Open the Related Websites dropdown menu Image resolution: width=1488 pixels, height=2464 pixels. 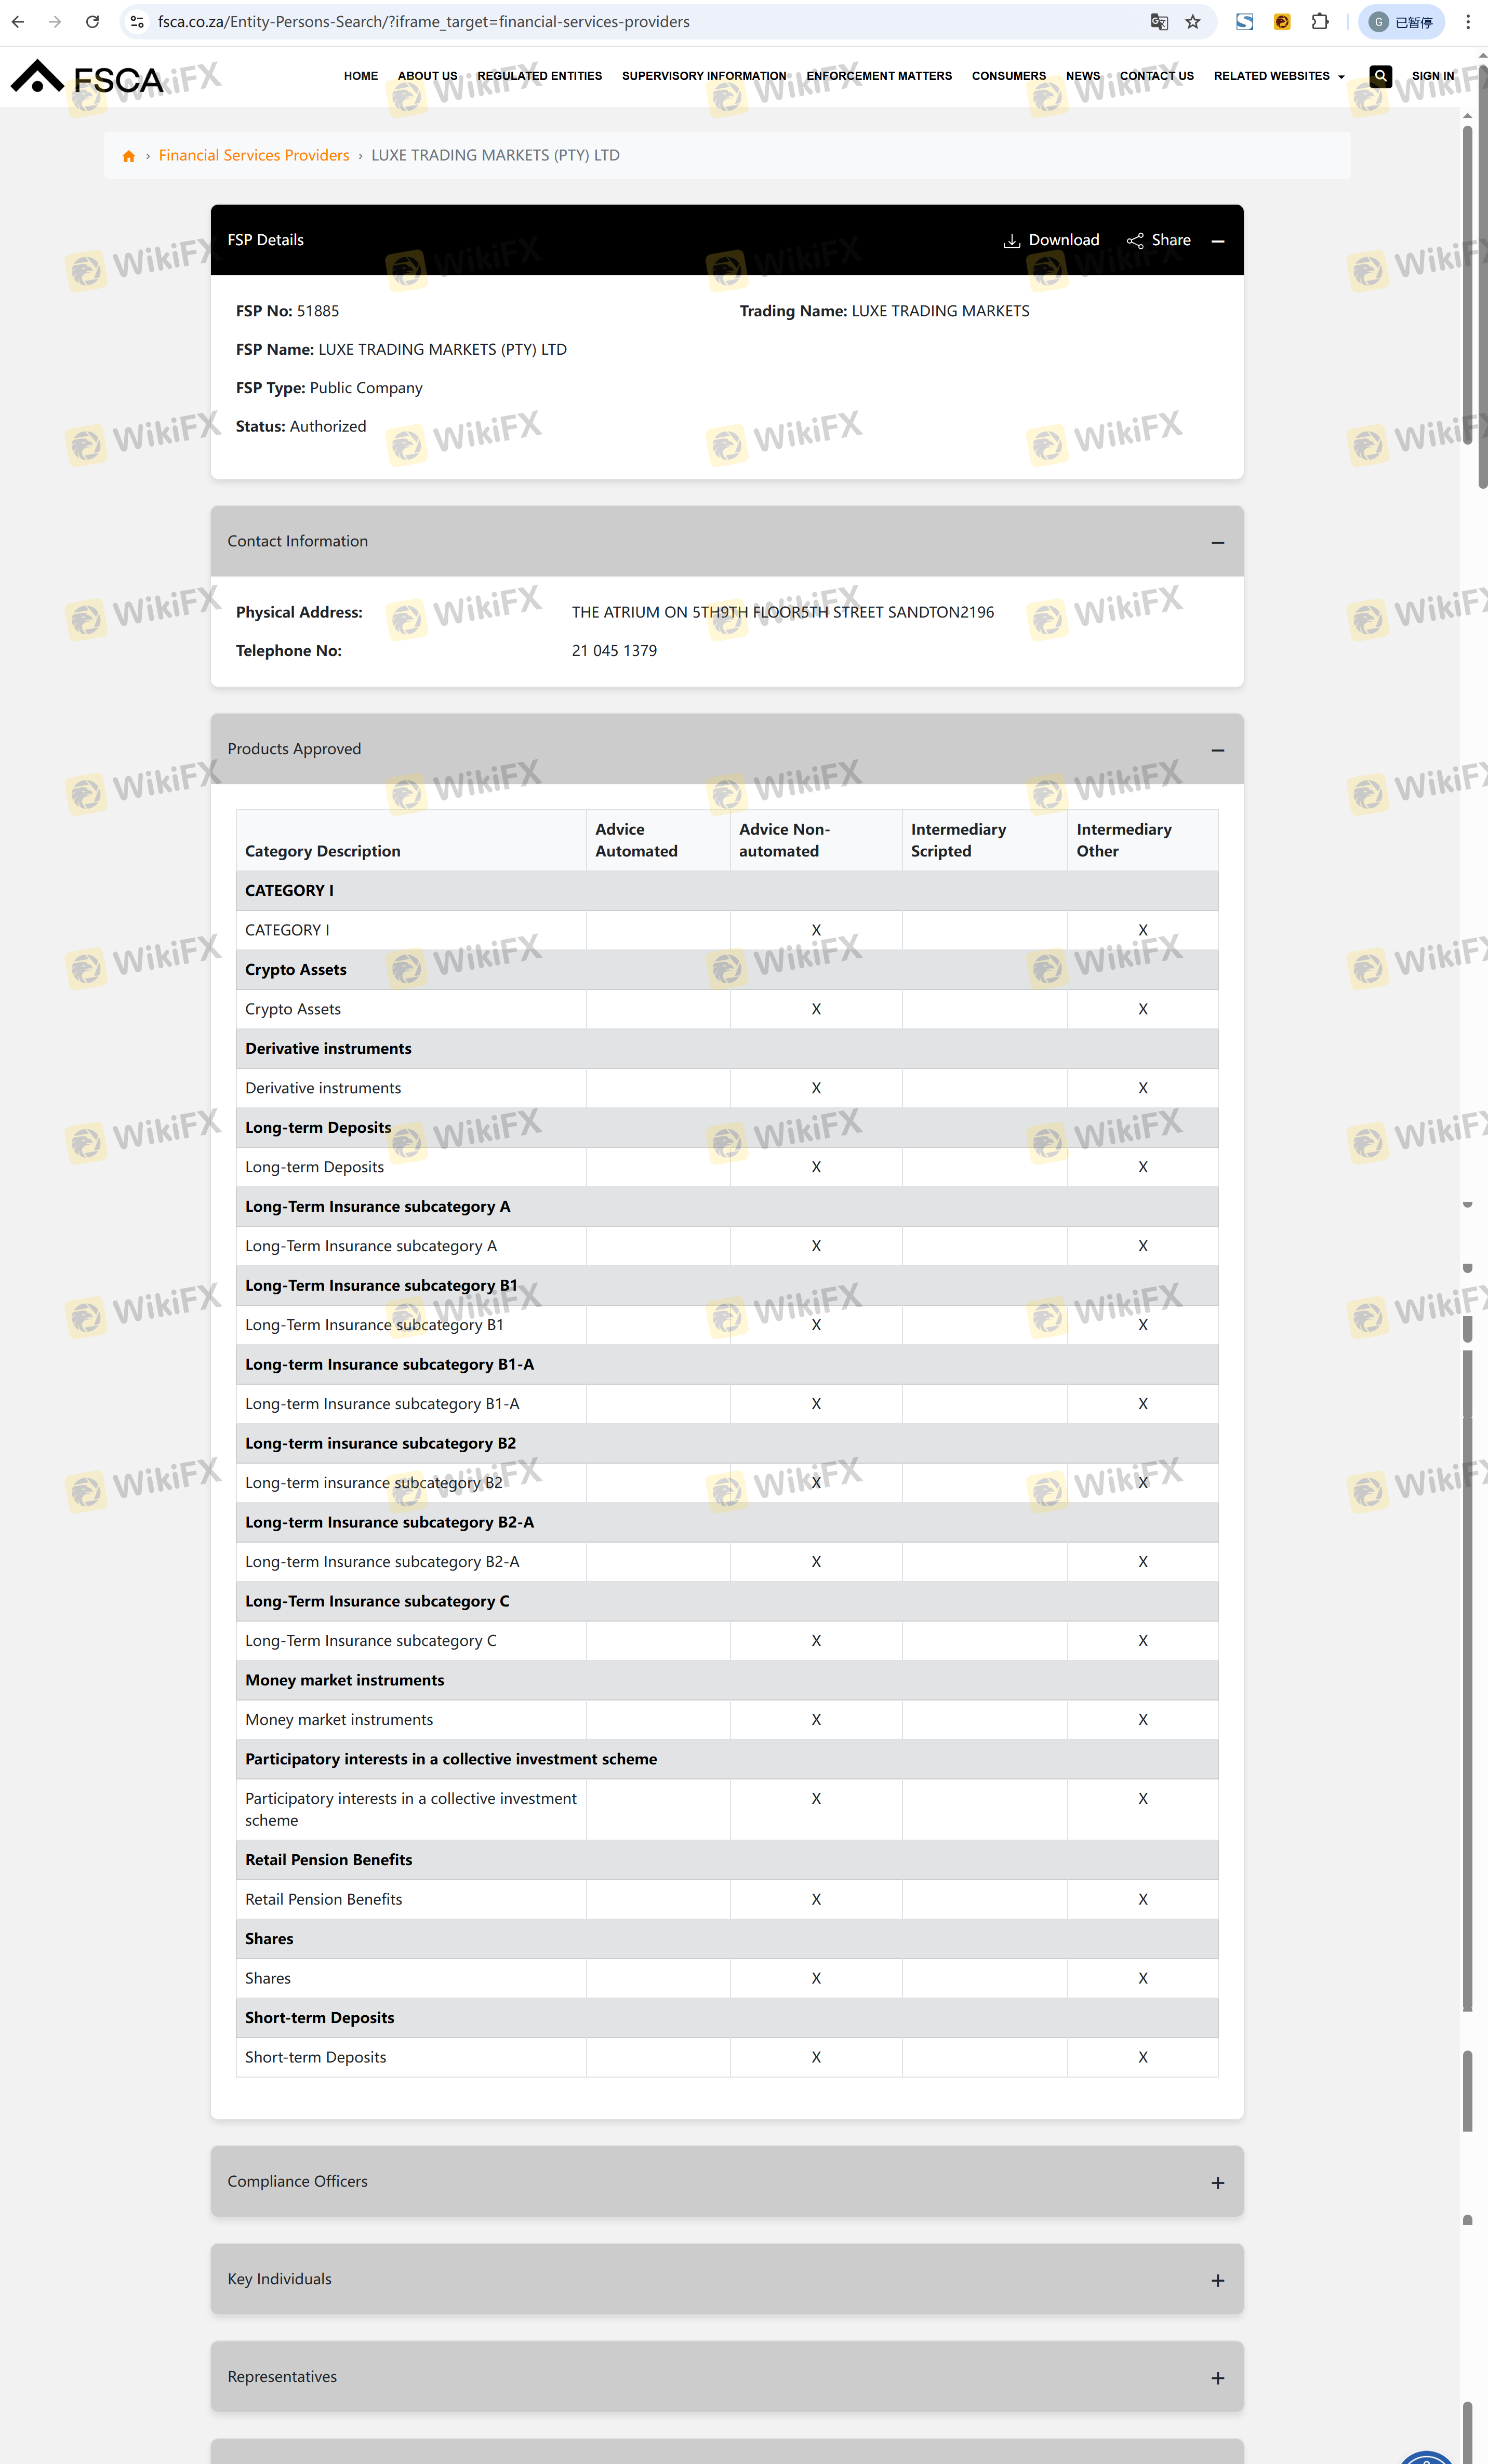1279,76
